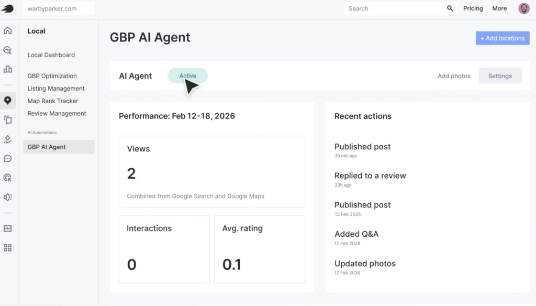Open the SEO search-analytics icon in sidebar
Image resolution: width=536 pixels, height=306 pixels.
[7, 50]
